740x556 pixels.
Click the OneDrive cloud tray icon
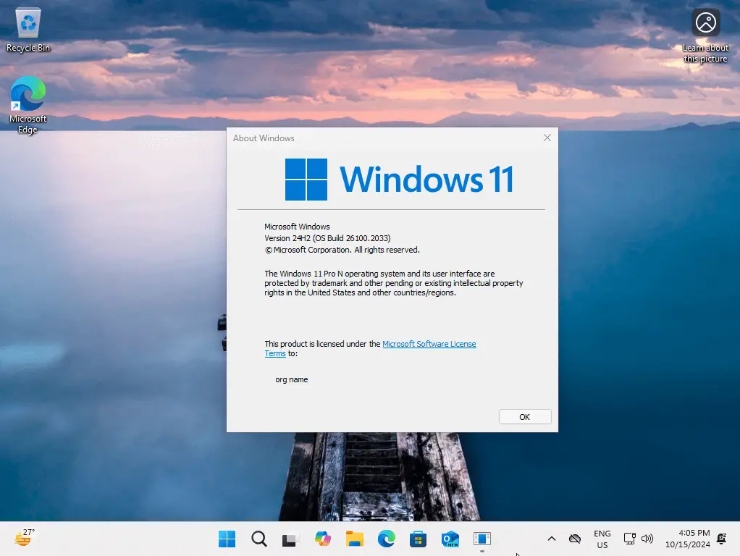(x=574, y=539)
